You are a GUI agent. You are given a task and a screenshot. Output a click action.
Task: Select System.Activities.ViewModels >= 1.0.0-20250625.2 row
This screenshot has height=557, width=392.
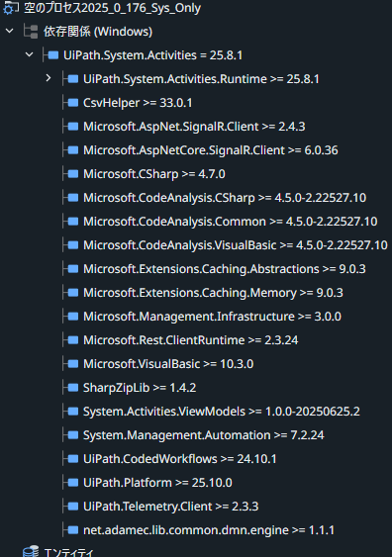[x=222, y=412]
